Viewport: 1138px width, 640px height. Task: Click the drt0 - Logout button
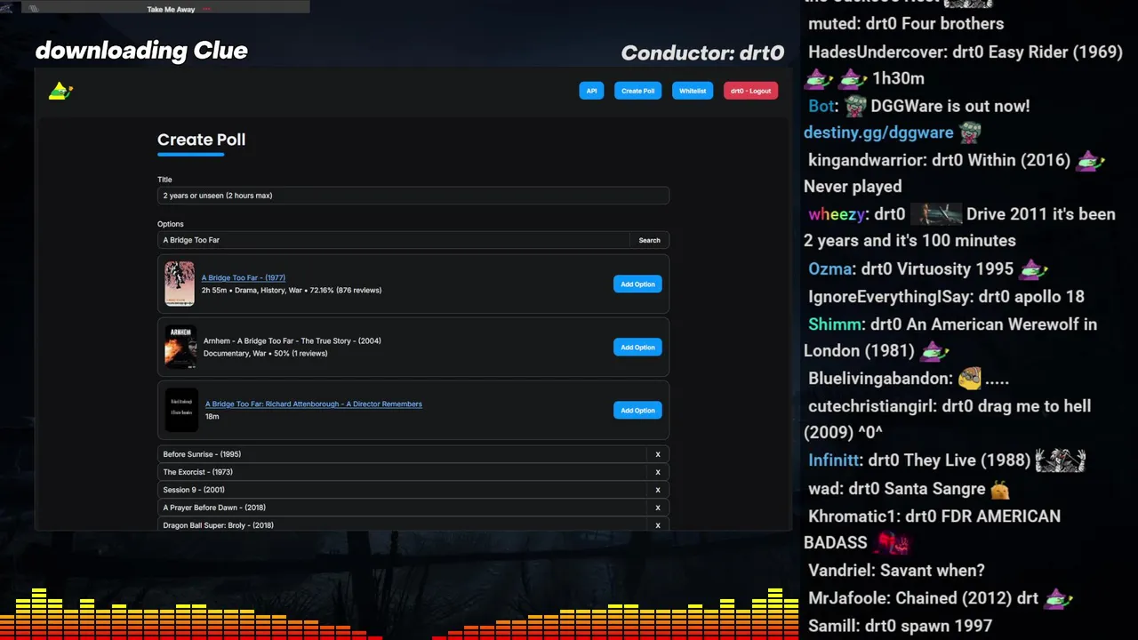[x=750, y=91]
